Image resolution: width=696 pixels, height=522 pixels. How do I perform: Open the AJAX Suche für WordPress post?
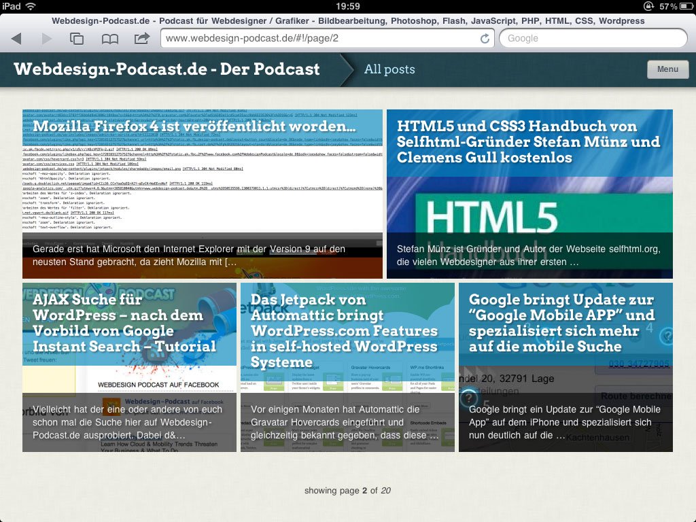[x=124, y=323]
